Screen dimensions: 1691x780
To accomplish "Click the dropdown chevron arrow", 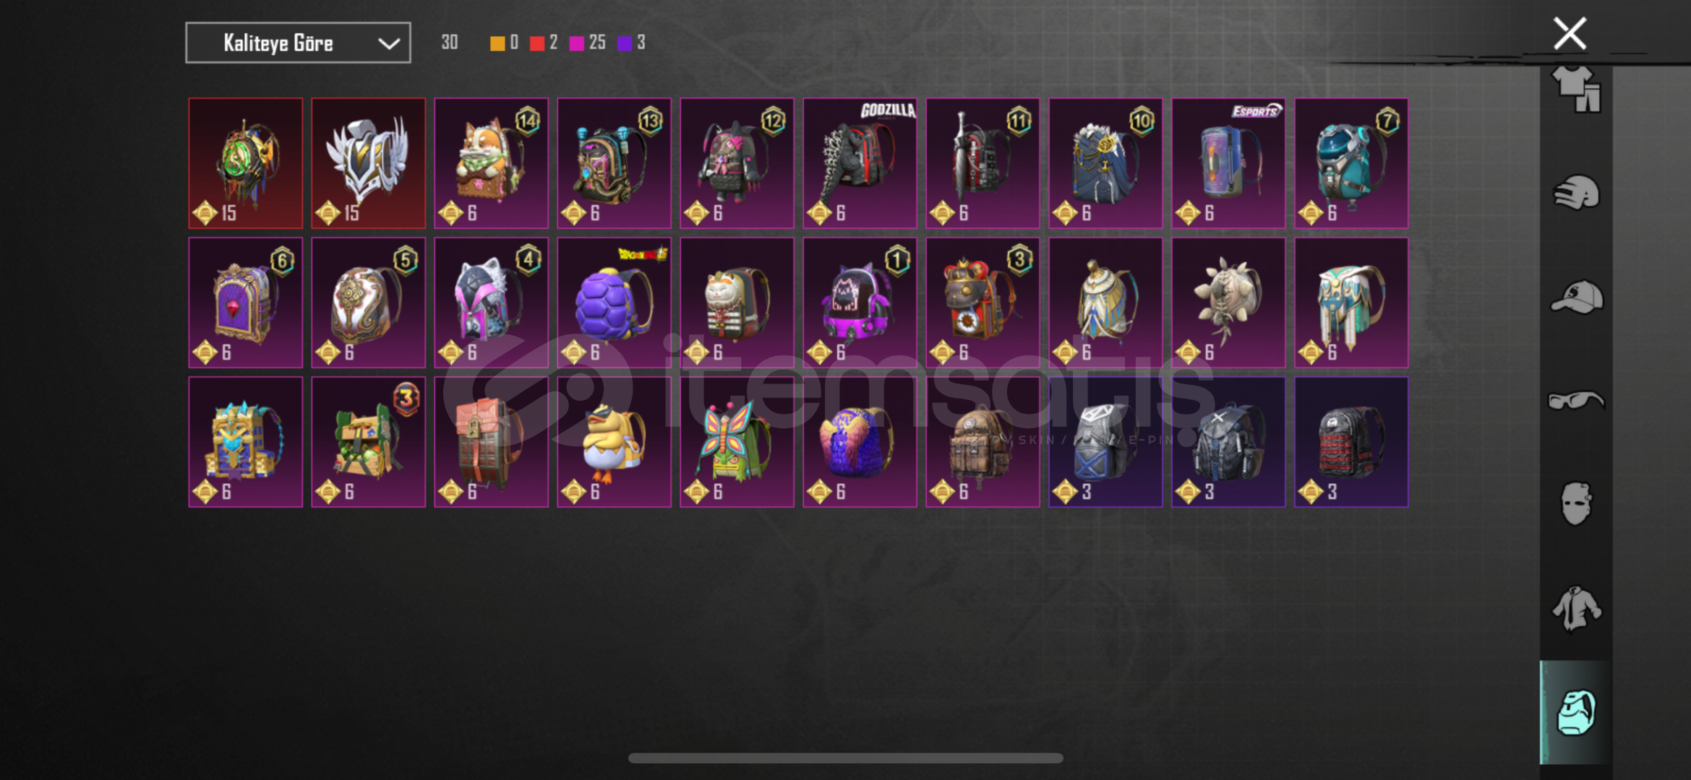I will (x=389, y=43).
